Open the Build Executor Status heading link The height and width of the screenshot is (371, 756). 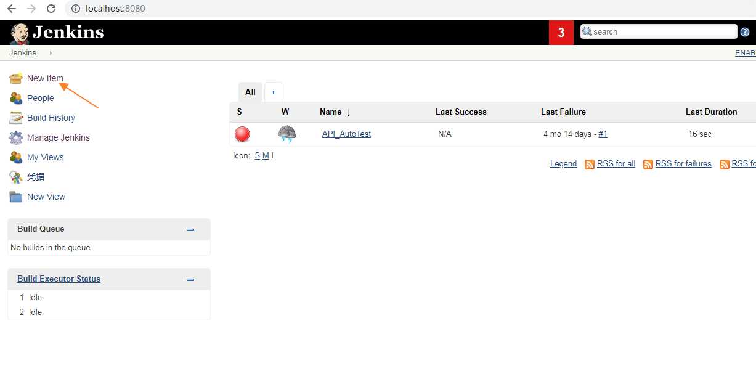point(59,279)
